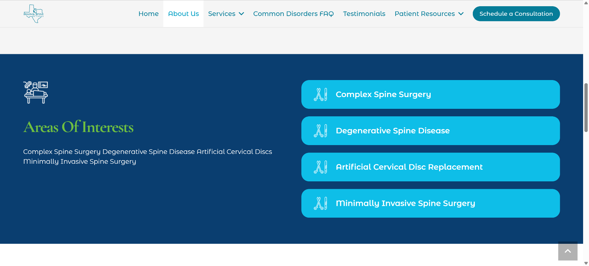Select the About Us tab
The width and height of the screenshot is (589, 266).
183,14
